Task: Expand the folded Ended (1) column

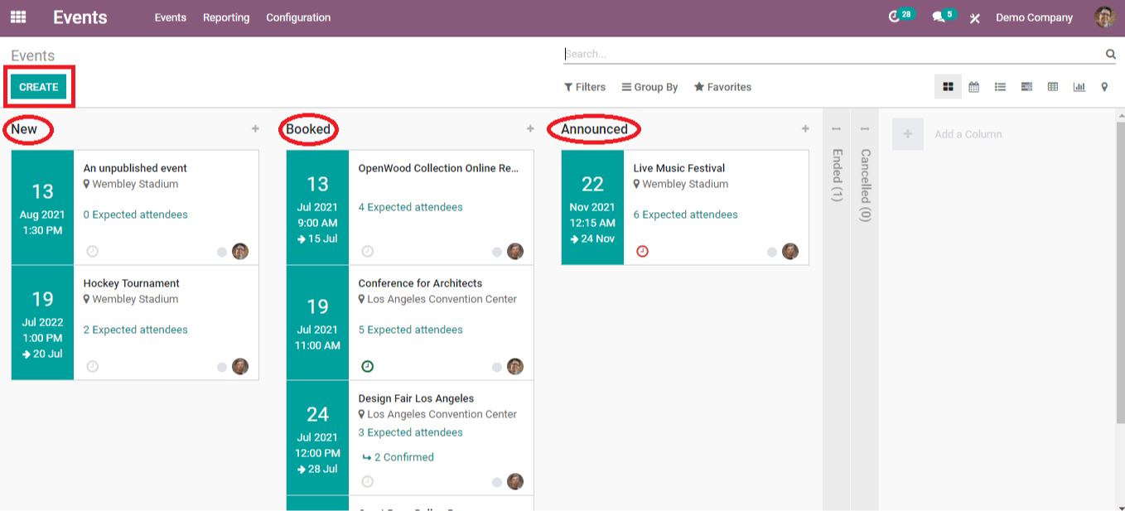Action: pyautogui.click(x=837, y=175)
